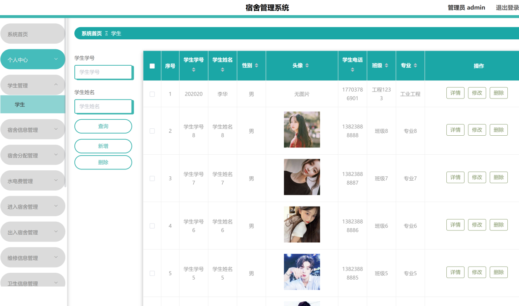Open the avatar thumbnail for 学生姓名8
Viewport: 519px width, 306px height.
click(302, 130)
